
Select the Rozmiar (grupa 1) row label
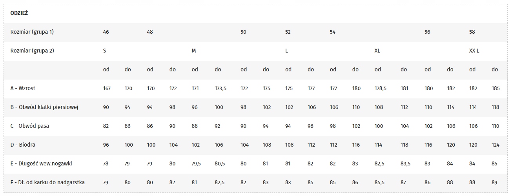click(x=32, y=32)
